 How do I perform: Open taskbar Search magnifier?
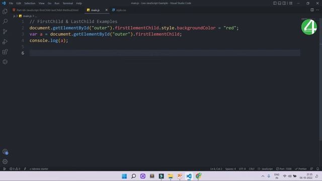click(133, 176)
